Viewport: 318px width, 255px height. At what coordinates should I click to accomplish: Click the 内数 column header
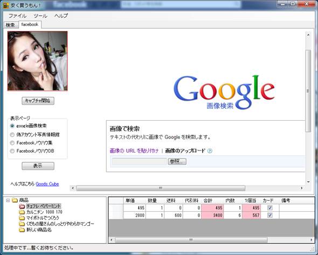pos(233,201)
